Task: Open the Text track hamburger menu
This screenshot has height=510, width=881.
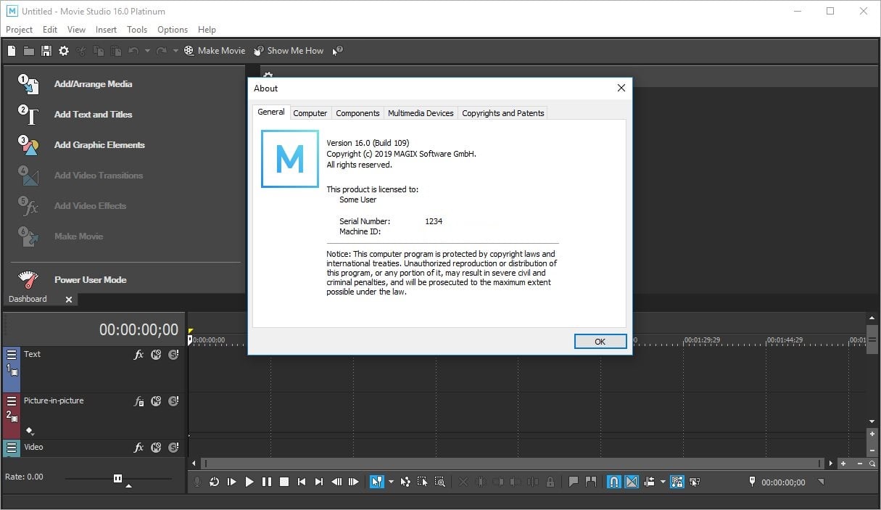Action: (x=12, y=355)
